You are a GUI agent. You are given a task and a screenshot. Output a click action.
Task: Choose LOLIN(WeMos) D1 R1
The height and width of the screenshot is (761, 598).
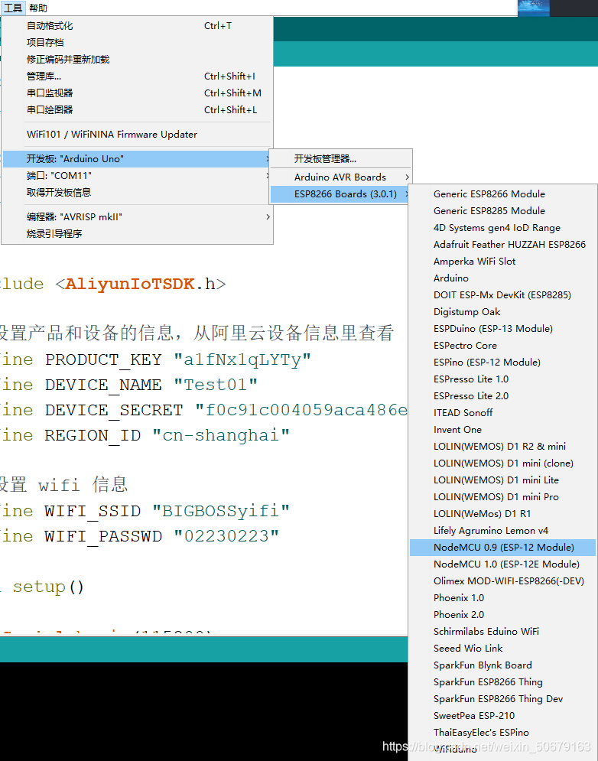click(x=503, y=514)
